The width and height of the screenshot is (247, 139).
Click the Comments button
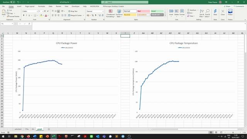(x=239, y=6)
